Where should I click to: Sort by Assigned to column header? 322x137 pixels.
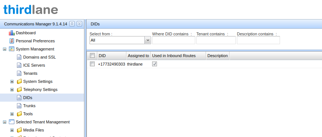(139, 56)
